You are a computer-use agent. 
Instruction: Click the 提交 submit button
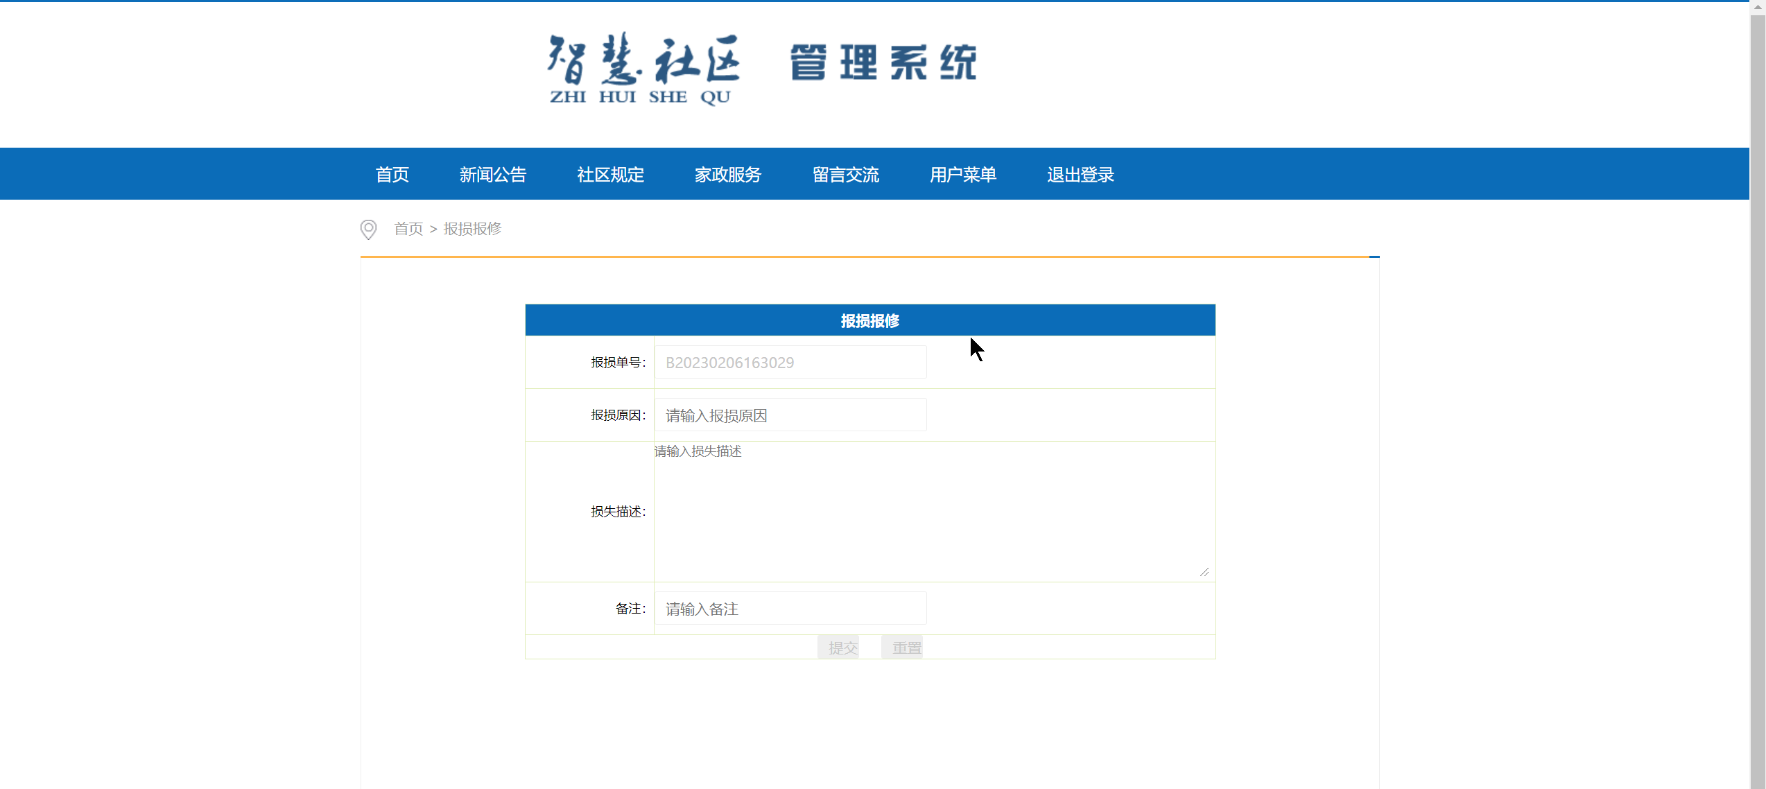(838, 648)
